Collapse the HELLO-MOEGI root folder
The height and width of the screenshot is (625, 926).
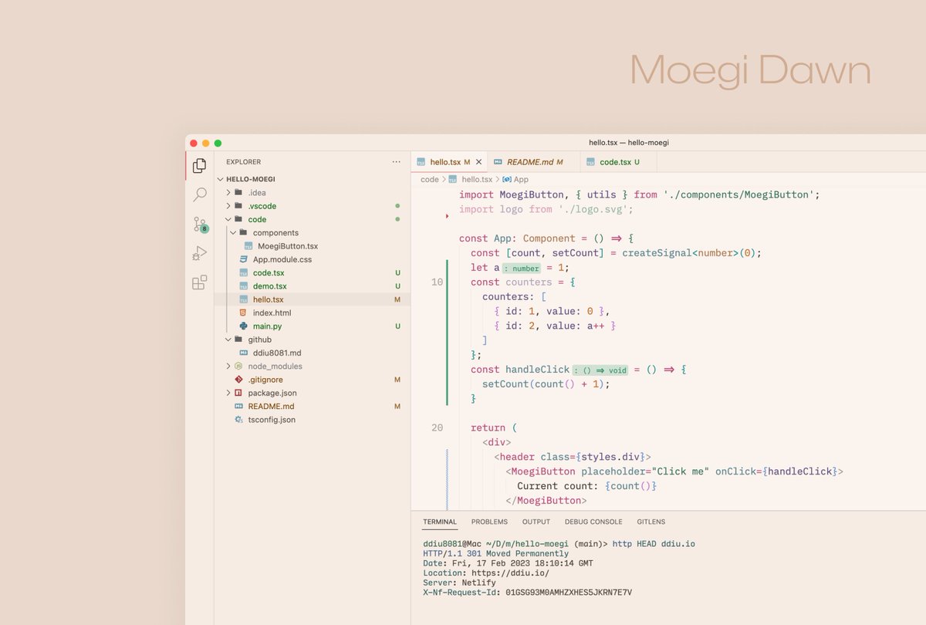(x=221, y=179)
